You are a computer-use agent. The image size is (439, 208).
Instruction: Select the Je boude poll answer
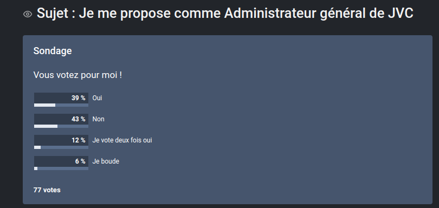pyautogui.click(x=106, y=161)
